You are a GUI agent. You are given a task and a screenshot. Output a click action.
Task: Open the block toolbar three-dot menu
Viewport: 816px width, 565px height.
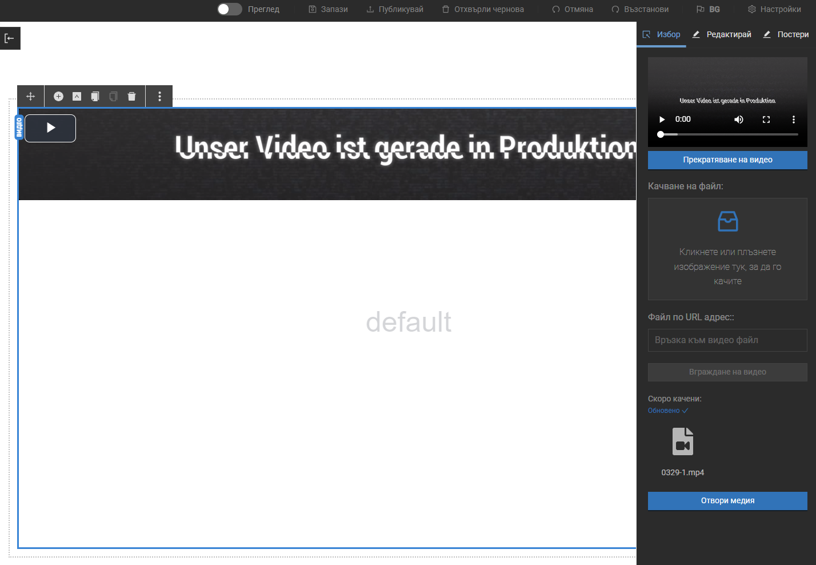pos(159,97)
